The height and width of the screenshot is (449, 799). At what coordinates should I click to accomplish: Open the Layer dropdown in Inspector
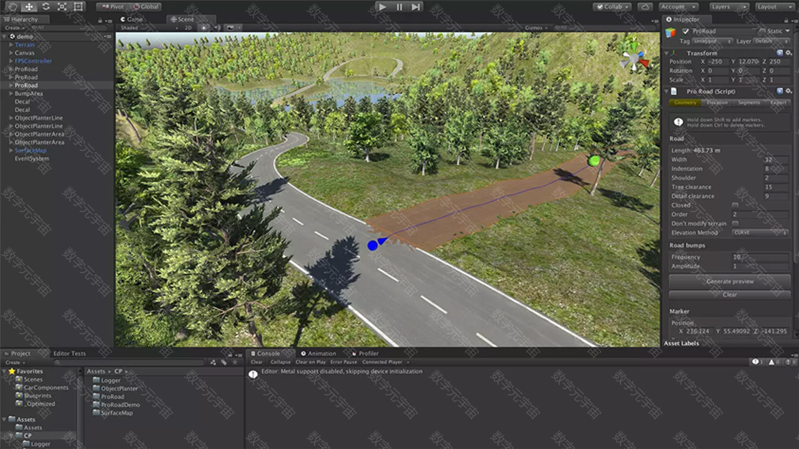click(772, 41)
